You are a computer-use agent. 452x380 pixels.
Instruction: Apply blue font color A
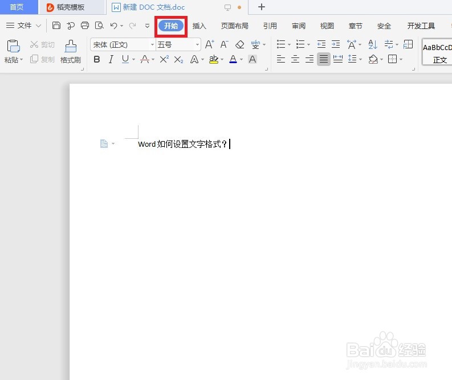[233, 60]
